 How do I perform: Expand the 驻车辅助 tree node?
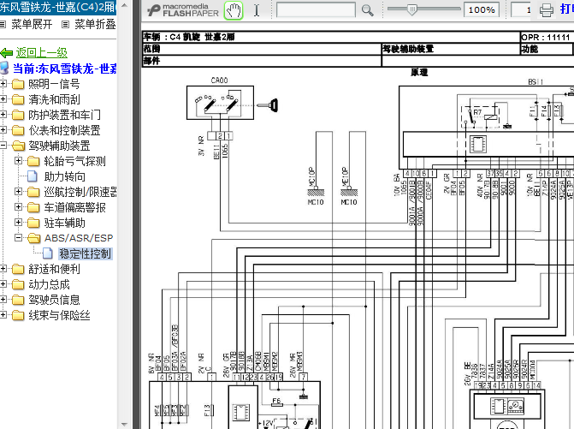click(18, 223)
